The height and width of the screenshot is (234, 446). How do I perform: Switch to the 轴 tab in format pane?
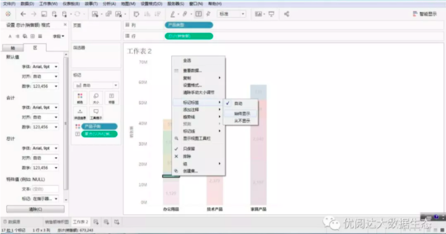(x=13, y=48)
